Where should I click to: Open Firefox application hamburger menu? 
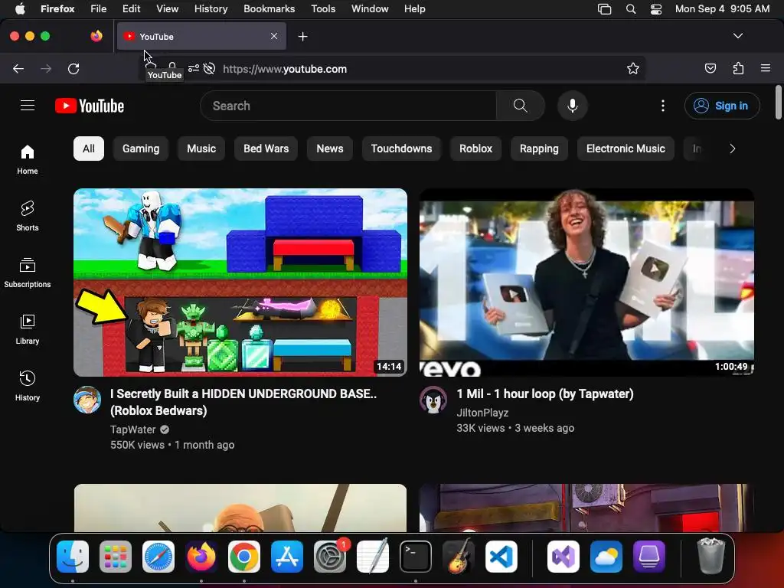tap(765, 68)
